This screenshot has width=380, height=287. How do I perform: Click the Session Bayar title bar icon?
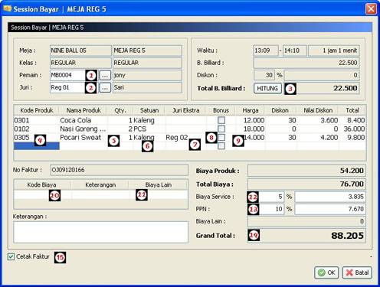coord(7,9)
